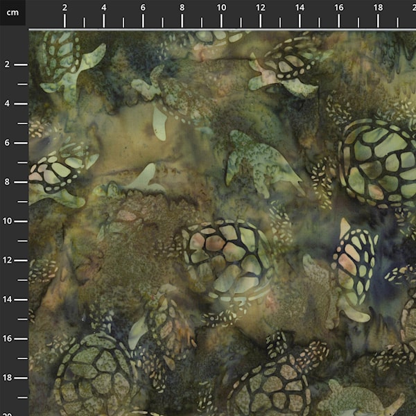
Task: Click the 2 mark on the top ruler
Action: [64, 7]
